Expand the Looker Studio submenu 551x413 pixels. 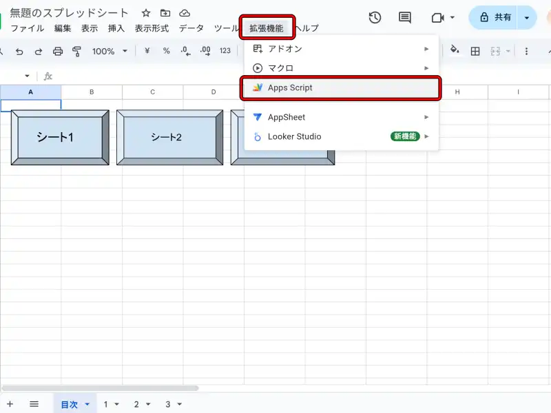pyautogui.click(x=341, y=136)
